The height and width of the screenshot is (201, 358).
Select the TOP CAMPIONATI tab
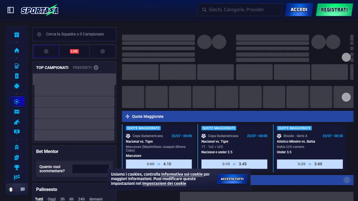[x=52, y=68]
